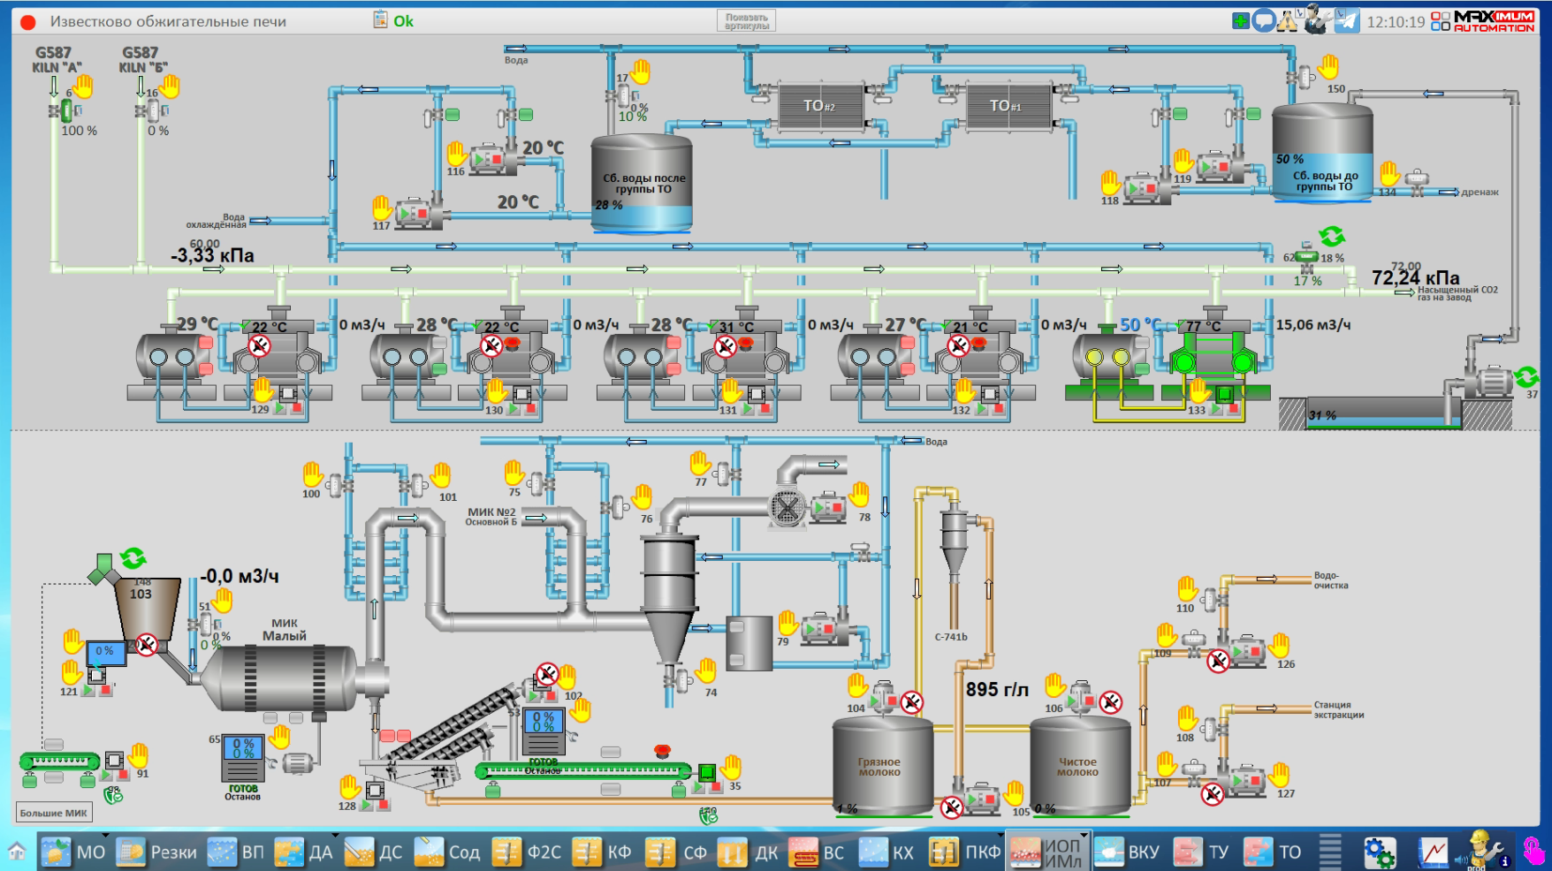
Task: Click the Большие МИК button
Action: (54, 813)
